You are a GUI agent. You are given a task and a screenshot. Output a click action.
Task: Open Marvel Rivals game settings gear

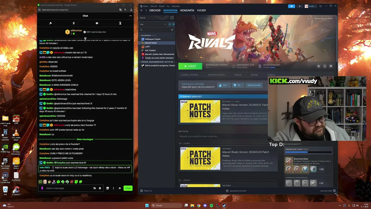pos(319,66)
